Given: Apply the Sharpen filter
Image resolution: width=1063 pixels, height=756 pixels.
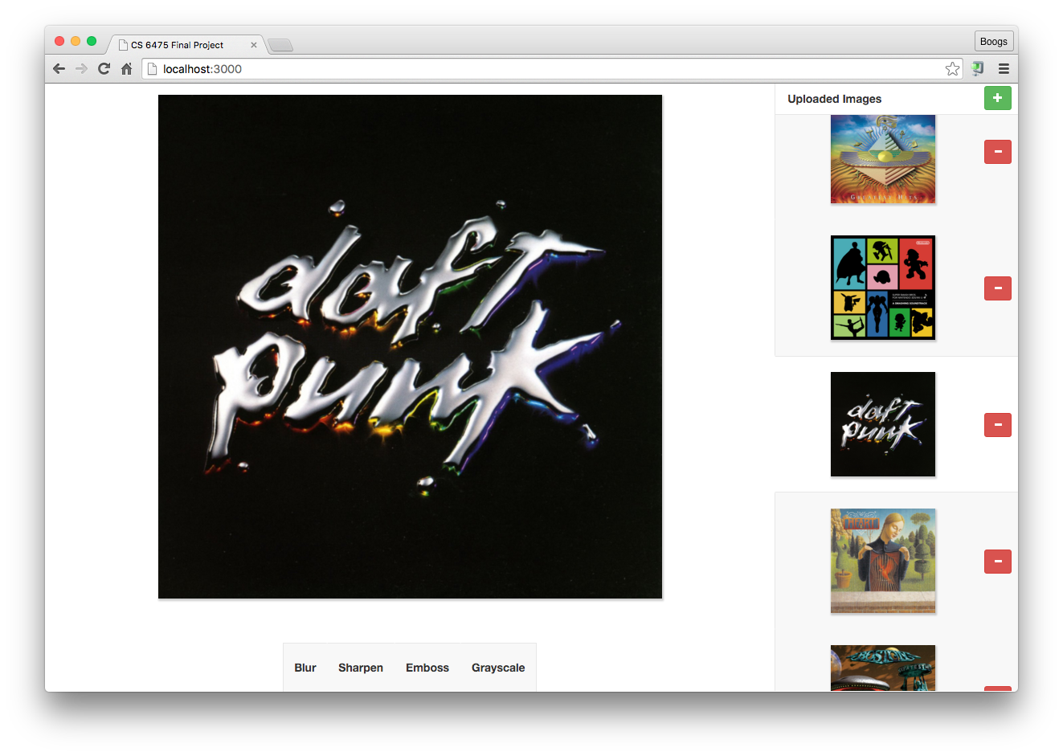Looking at the screenshot, I should (361, 668).
